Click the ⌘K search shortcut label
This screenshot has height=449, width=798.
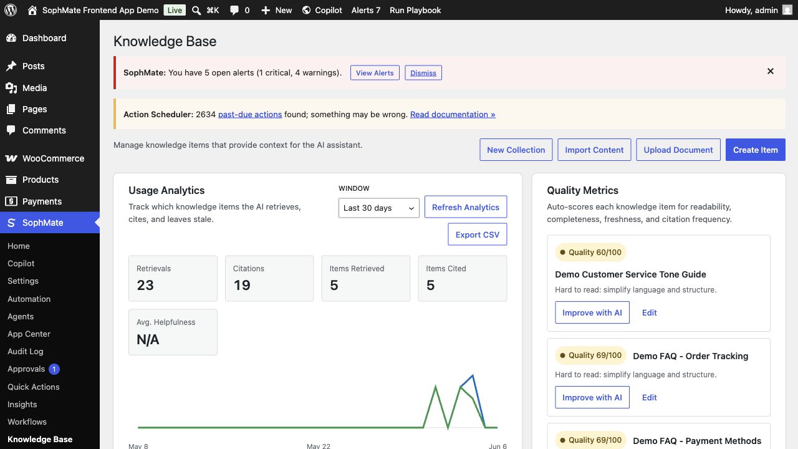click(x=213, y=10)
